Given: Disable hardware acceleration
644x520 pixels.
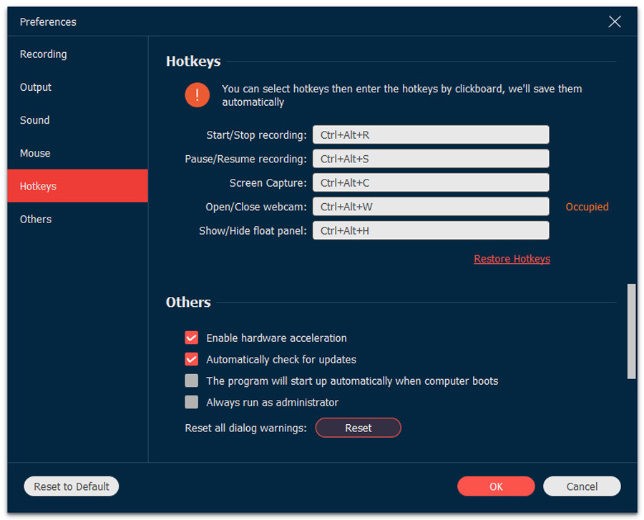Looking at the screenshot, I should (191, 338).
